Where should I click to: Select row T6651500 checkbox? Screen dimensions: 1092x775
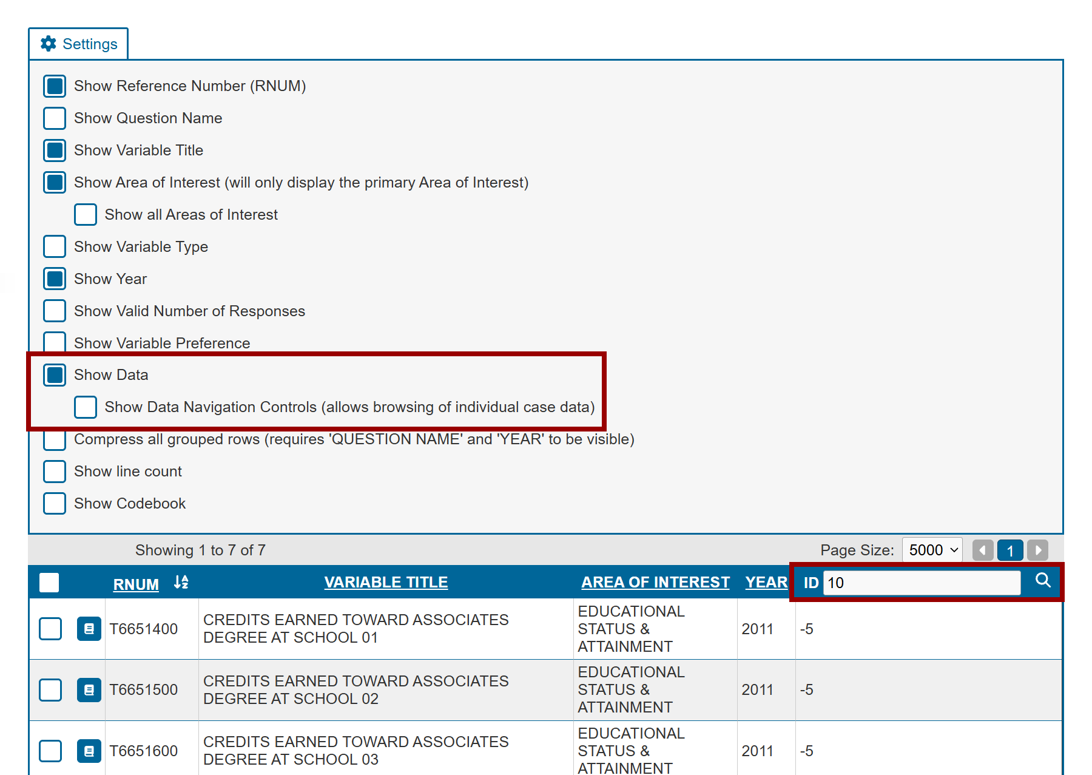(50, 690)
